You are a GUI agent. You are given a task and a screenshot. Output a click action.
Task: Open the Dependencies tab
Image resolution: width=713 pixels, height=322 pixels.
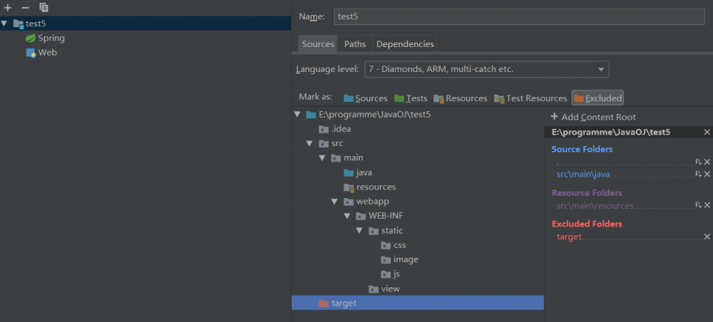tap(405, 44)
